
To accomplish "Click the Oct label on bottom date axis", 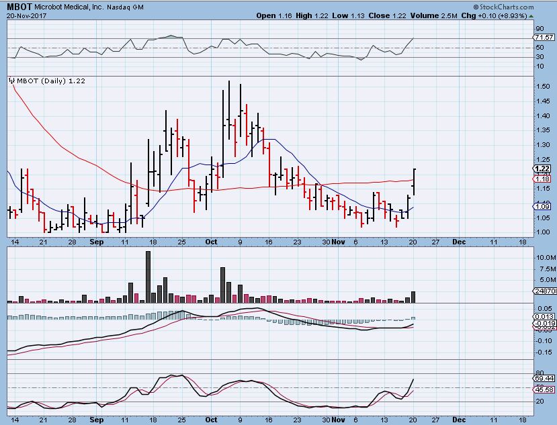I will tap(211, 420).
